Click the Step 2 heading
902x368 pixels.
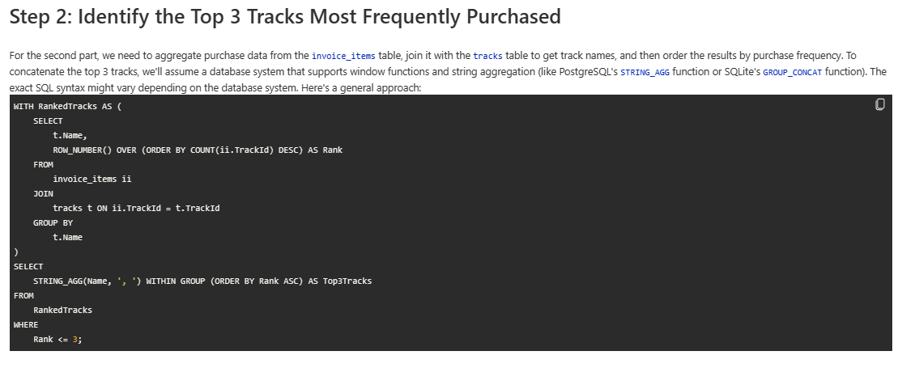tap(285, 17)
